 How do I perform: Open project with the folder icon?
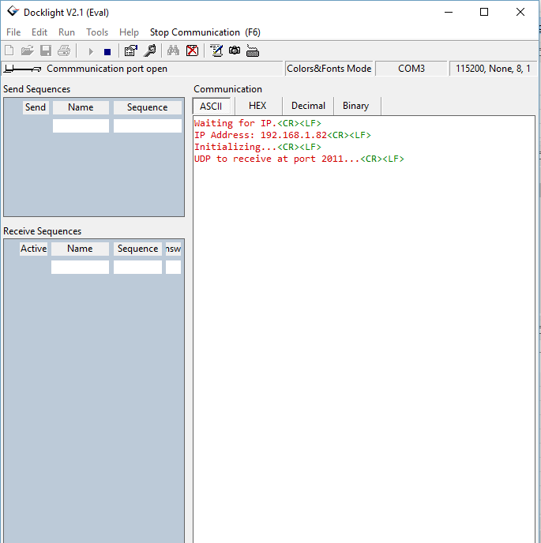point(27,51)
